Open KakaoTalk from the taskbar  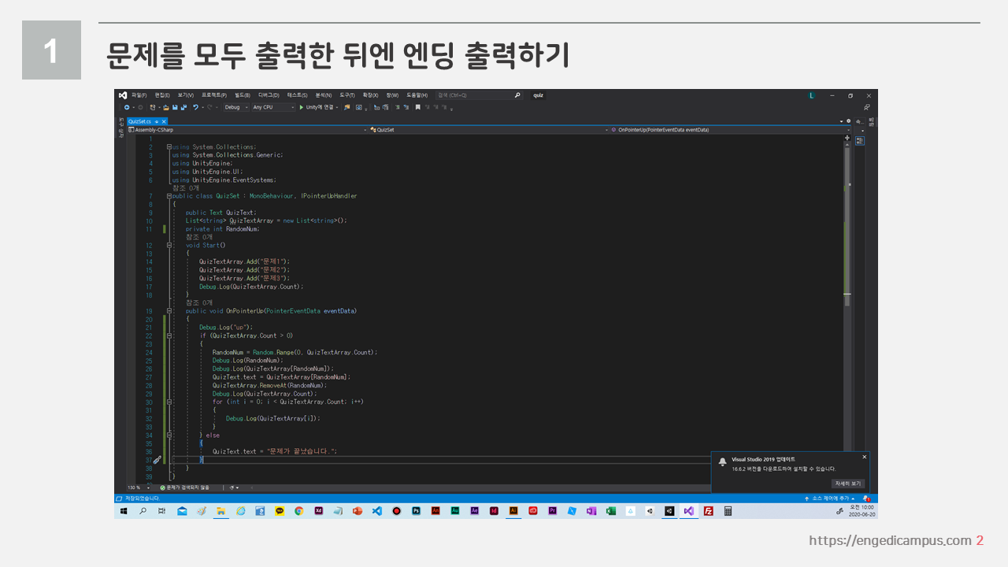[x=280, y=511]
